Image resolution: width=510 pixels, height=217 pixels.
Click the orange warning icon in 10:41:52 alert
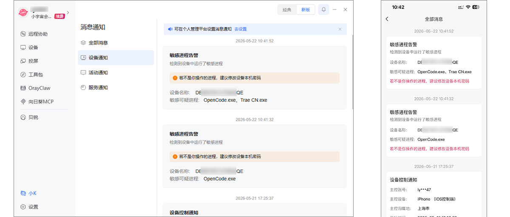pos(175,78)
